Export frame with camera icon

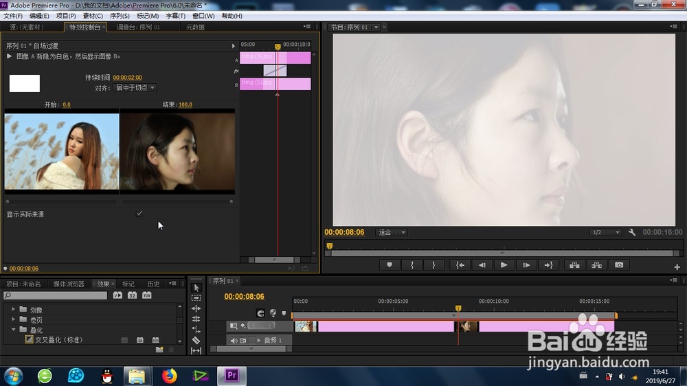point(619,265)
